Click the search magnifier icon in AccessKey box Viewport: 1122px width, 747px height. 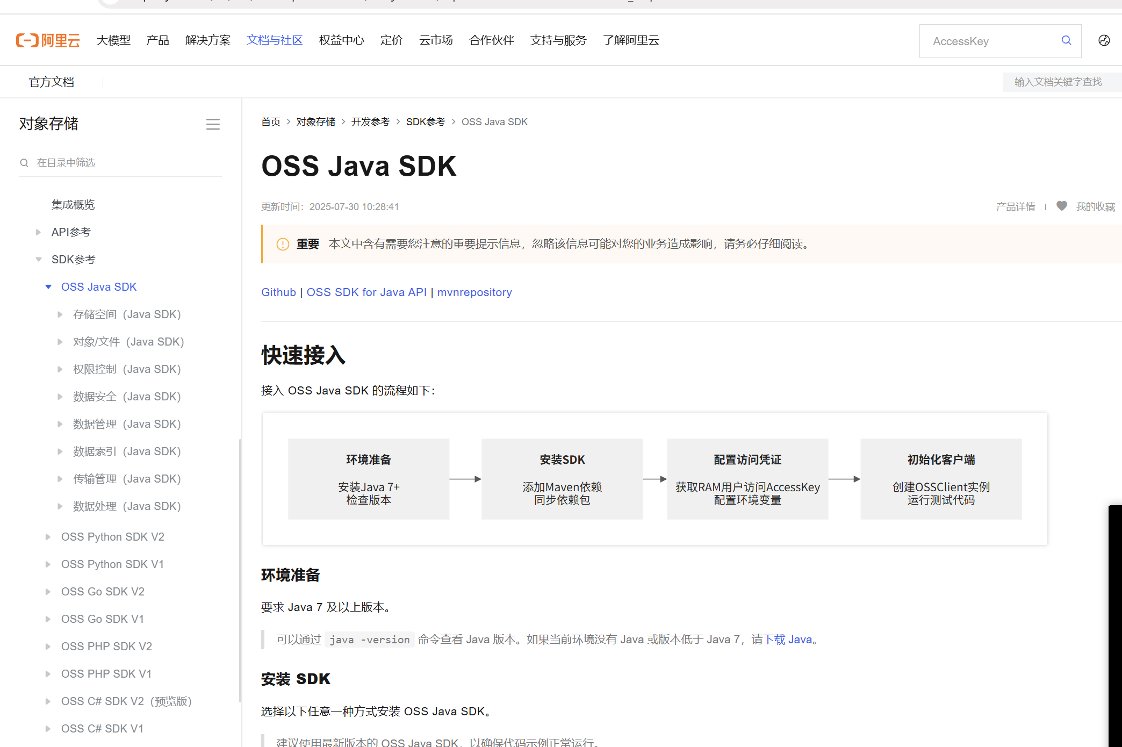click(x=1066, y=40)
